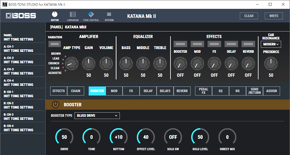
Task: Open the Send/Return tab
Action: 255,91
